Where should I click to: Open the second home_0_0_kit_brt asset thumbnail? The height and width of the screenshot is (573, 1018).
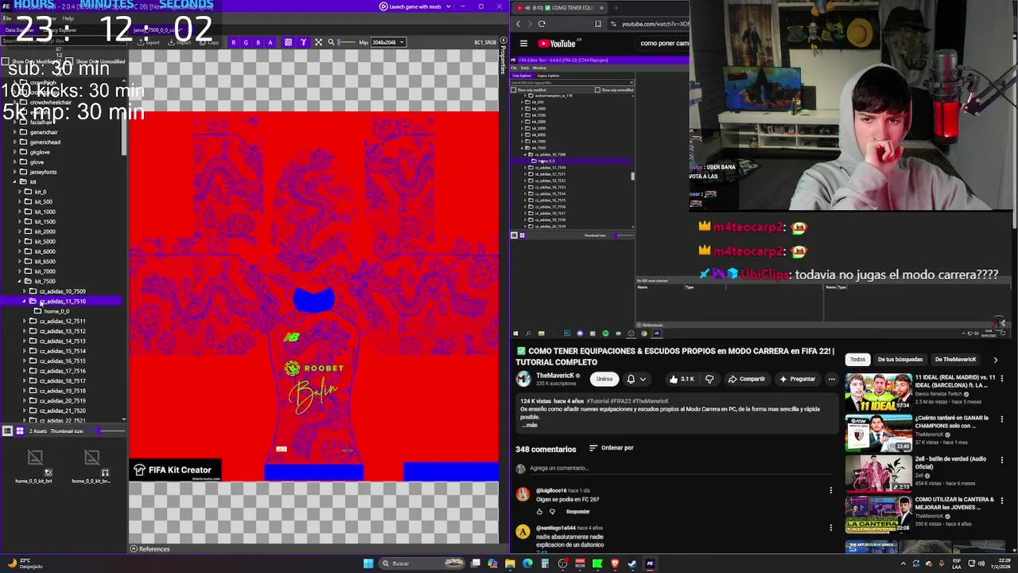tap(91, 466)
